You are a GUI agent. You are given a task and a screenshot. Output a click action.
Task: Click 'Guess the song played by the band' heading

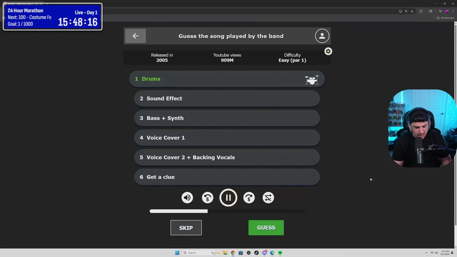231,36
